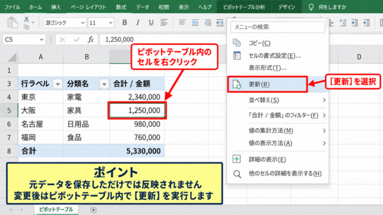383x215 pixels.
Task: Choose セルの書式設定(E)... menu entry
Action: tap(275, 56)
